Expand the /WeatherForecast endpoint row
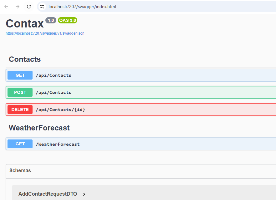Screen dimensions: 276x200 pos(58,144)
